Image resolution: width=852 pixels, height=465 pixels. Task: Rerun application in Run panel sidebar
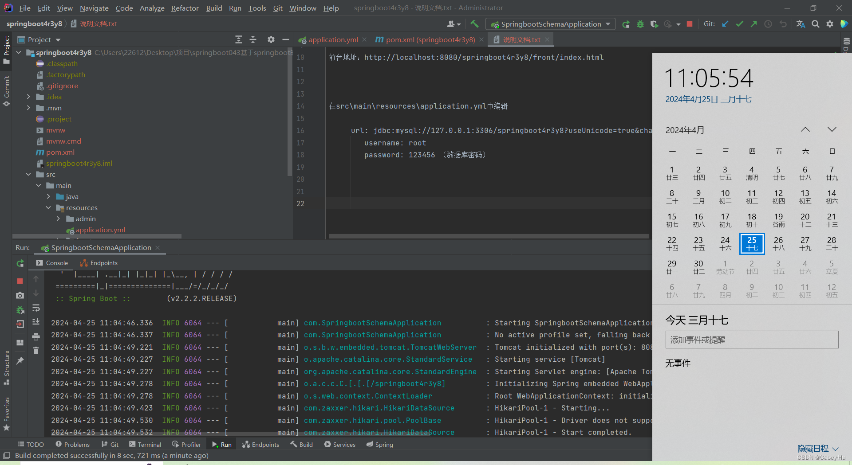20,263
